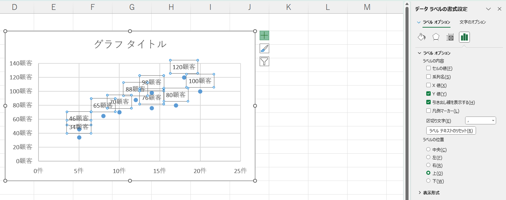Click the Chart Elements plus icon

pos(264,35)
